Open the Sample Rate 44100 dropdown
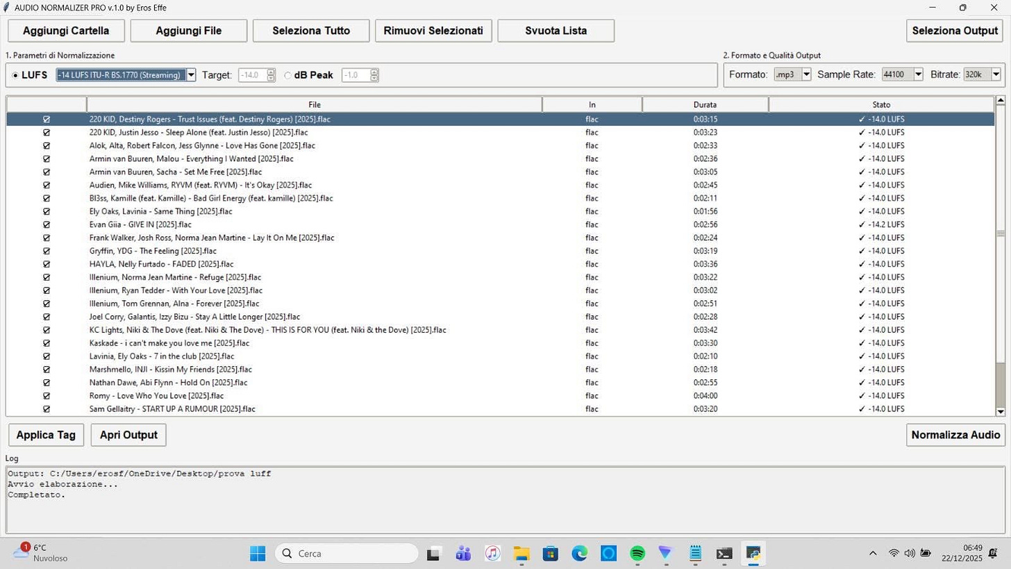Viewport: 1011px width, 569px height. pos(918,74)
